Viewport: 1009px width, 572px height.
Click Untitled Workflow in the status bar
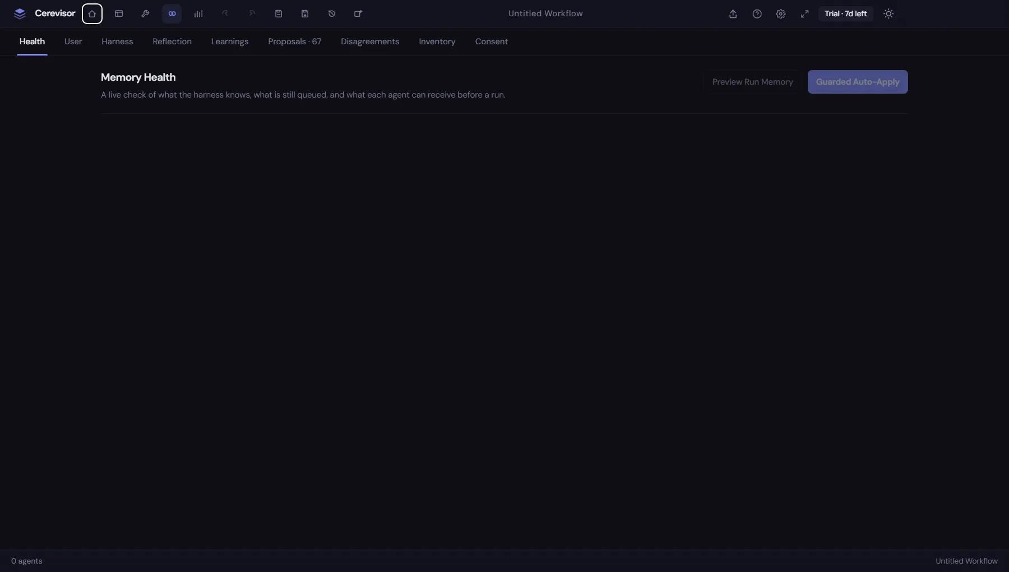966,561
